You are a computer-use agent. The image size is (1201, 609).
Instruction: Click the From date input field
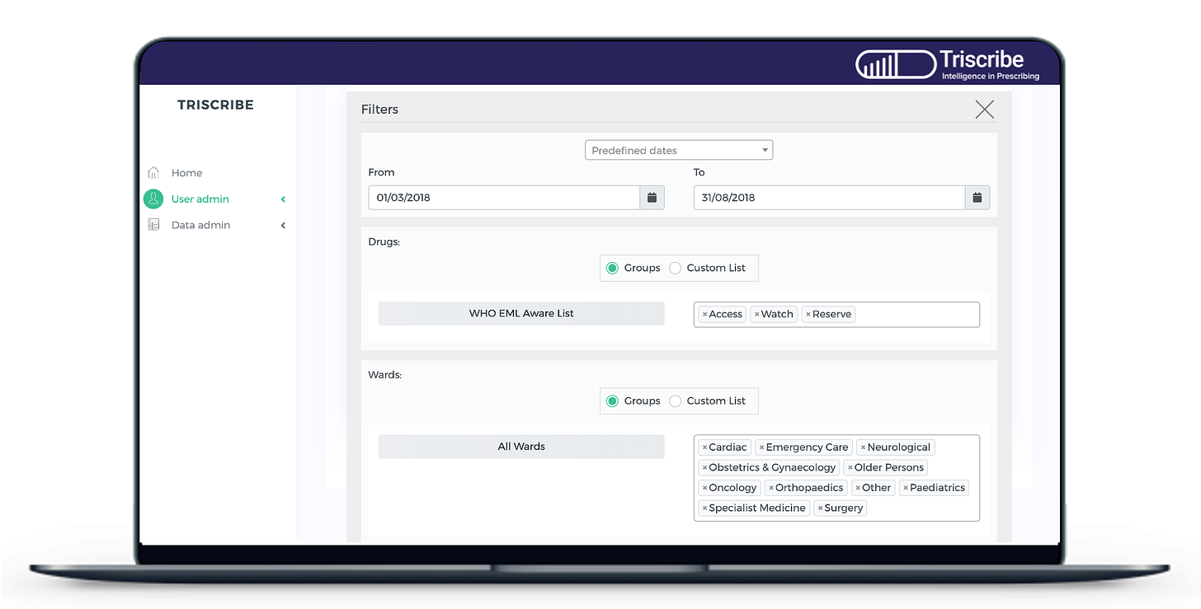(x=504, y=198)
